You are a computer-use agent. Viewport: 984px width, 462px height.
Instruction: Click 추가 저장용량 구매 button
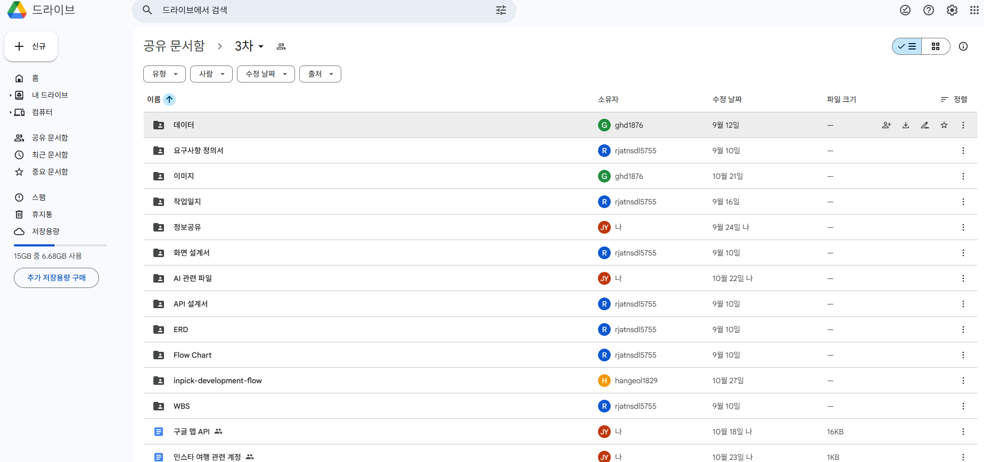56,278
